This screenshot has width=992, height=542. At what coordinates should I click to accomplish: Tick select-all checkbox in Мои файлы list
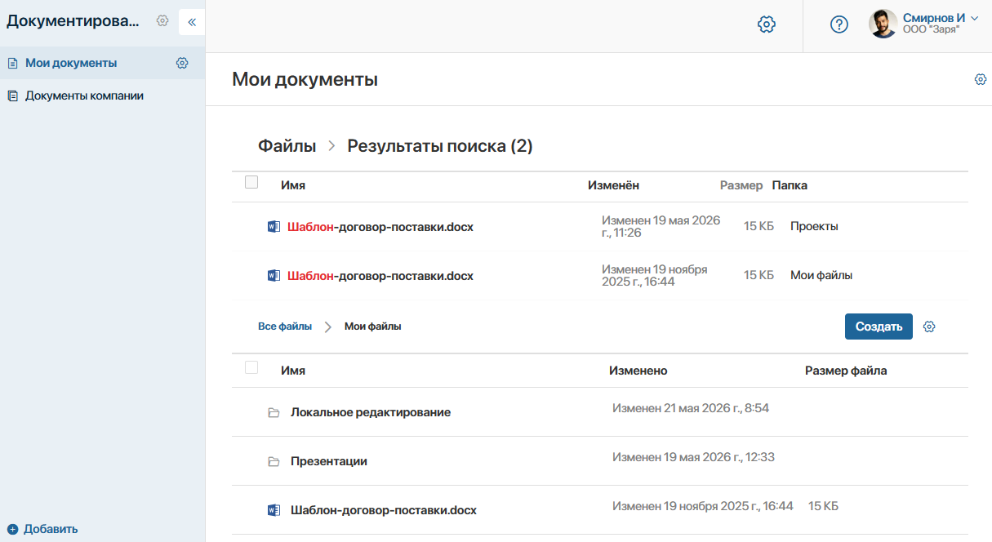[251, 367]
